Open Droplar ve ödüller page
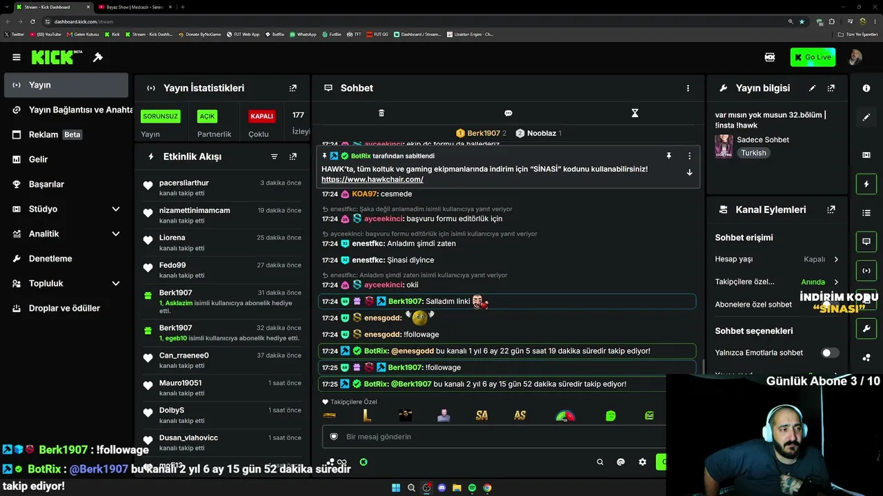 click(x=66, y=309)
